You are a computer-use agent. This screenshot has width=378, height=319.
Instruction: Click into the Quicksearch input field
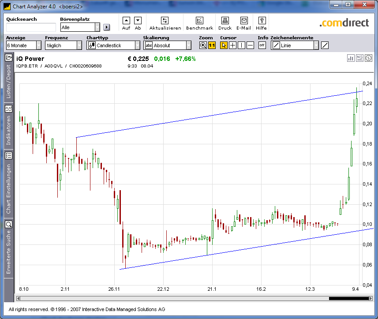(31, 27)
